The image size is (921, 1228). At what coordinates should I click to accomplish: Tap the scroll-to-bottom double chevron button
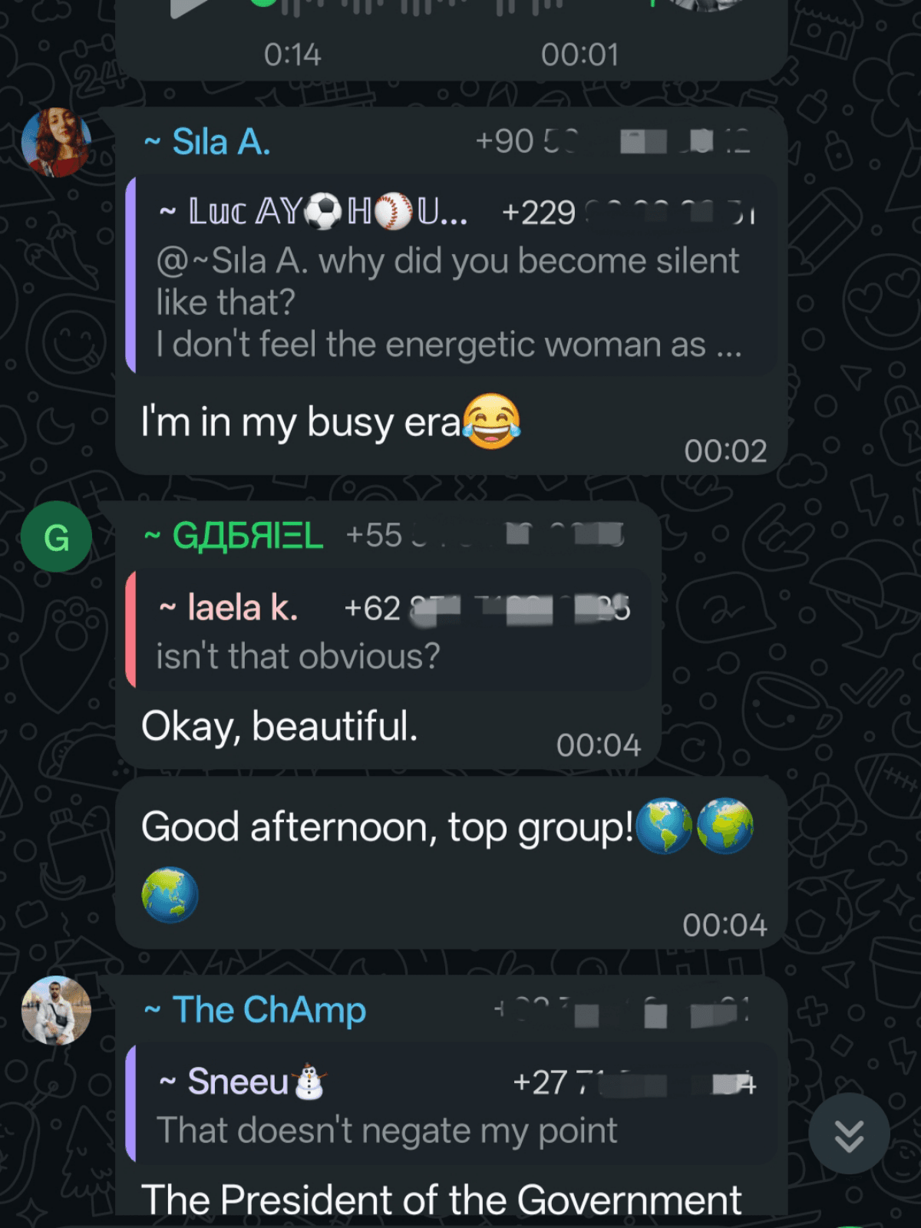point(849,1134)
